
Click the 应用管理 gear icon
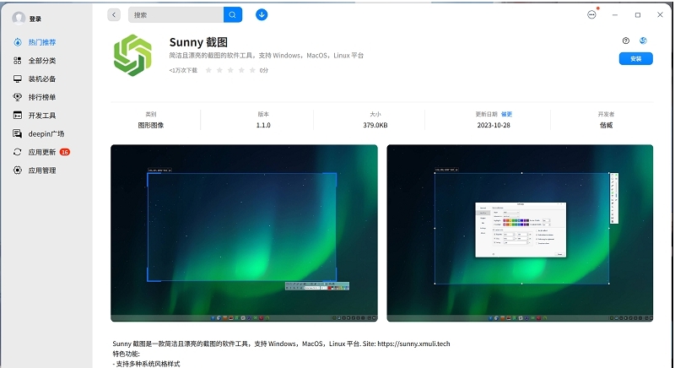(x=17, y=170)
